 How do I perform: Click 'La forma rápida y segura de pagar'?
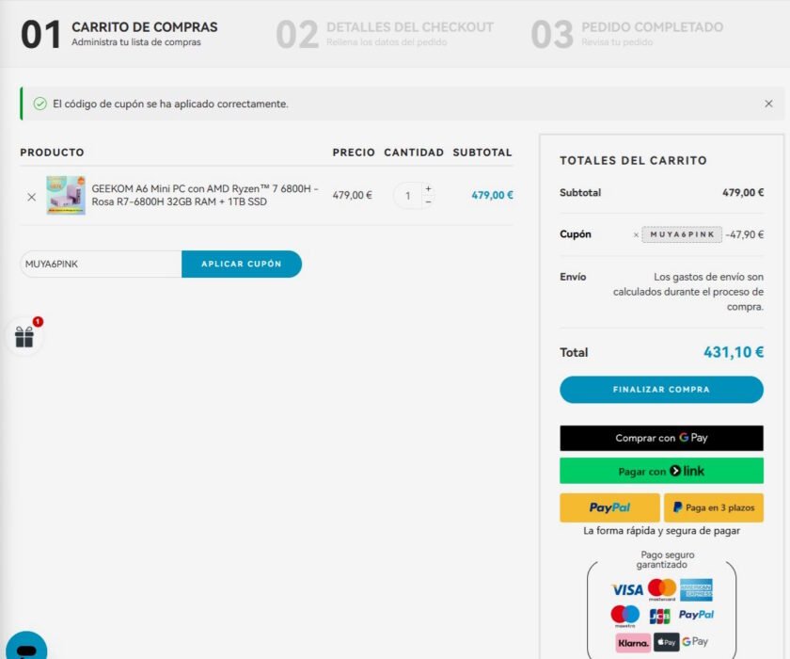(661, 530)
